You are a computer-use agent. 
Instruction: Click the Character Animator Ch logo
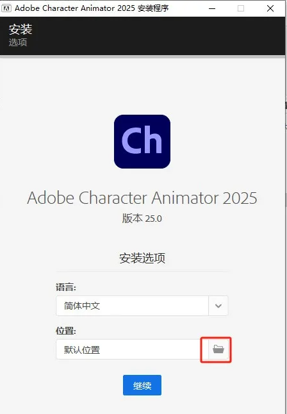pyautogui.click(x=142, y=142)
